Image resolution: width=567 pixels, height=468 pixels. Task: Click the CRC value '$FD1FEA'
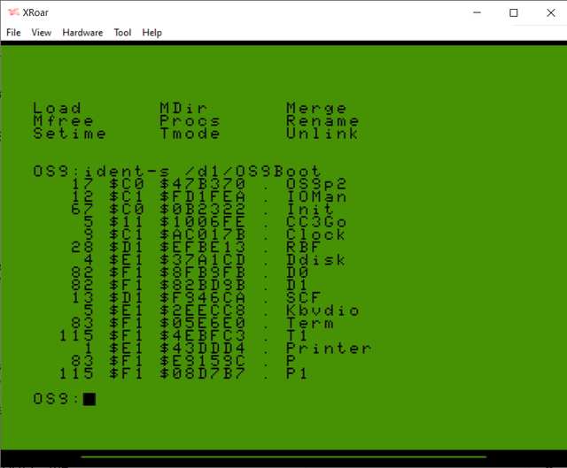click(203, 196)
